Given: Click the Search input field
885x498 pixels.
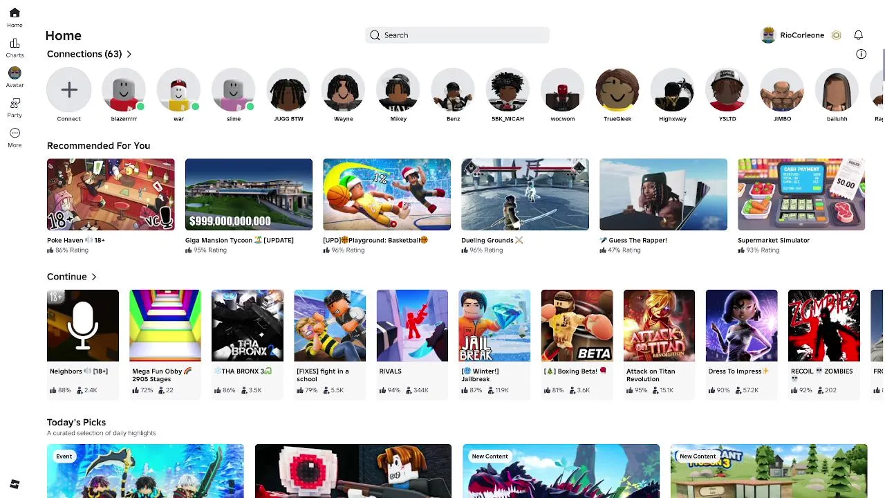Looking at the screenshot, I should tap(457, 35).
